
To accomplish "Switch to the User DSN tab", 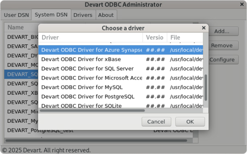I will pos(16,15).
